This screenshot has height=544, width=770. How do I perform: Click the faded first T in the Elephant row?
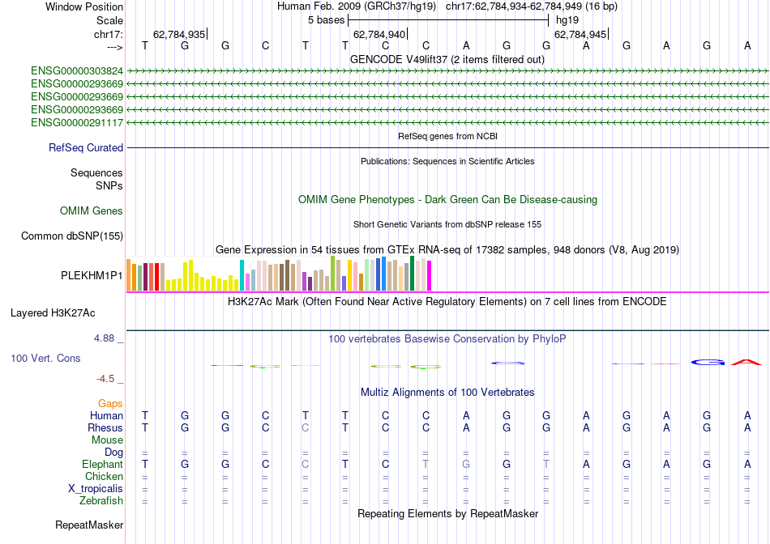point(426,464)
